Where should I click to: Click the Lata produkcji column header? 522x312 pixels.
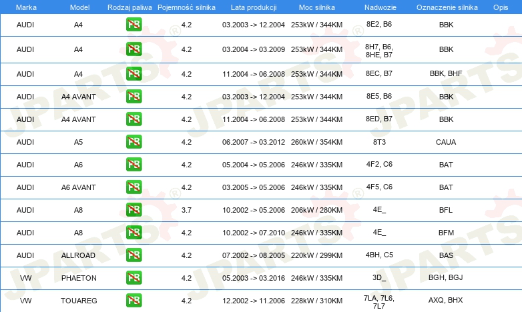click(x=254, y=7)
